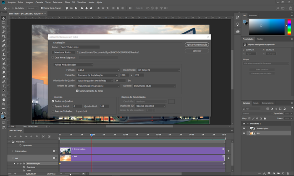
Task: Open the Camada menu
Action: click(39, 2)
